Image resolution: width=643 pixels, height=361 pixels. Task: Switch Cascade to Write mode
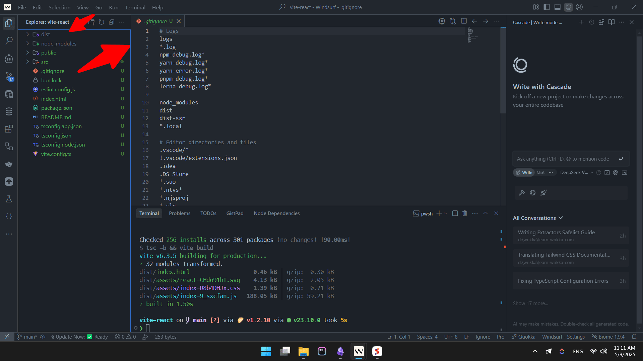click(524, 173)
